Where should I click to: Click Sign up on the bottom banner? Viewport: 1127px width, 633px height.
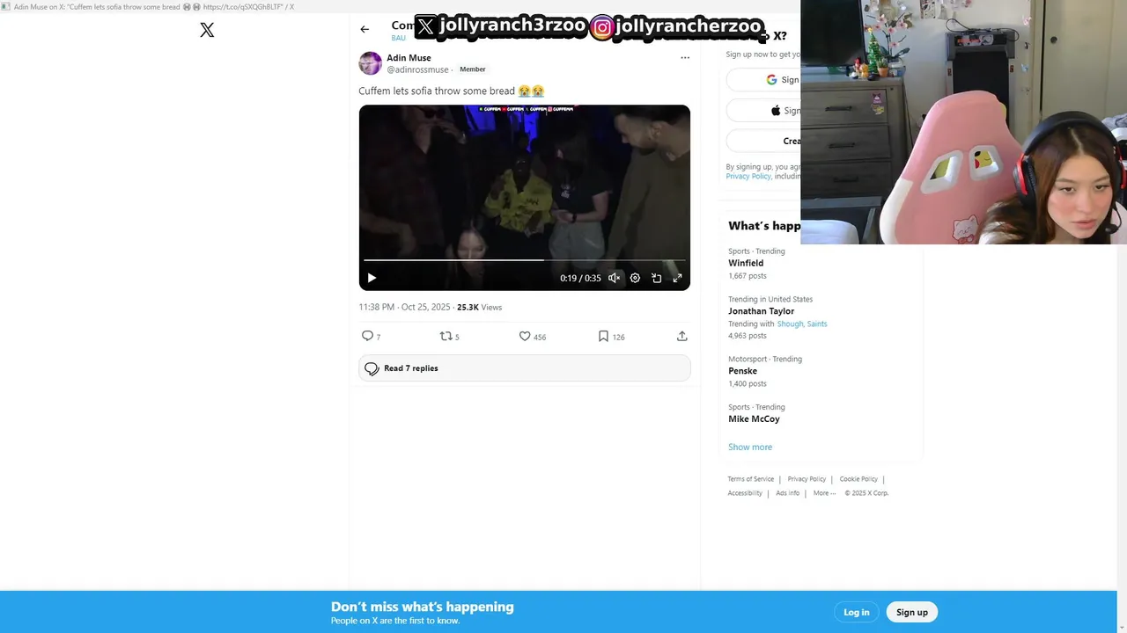tap(912, 612)
